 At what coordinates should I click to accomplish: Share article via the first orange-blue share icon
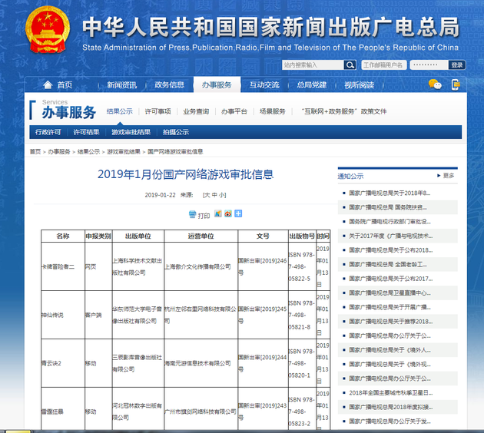tap(218, 213)
